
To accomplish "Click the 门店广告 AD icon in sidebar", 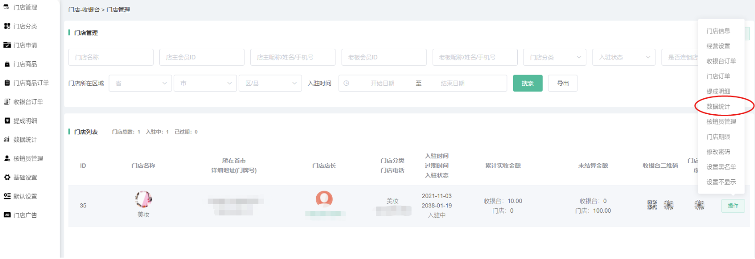I will 7,215.
